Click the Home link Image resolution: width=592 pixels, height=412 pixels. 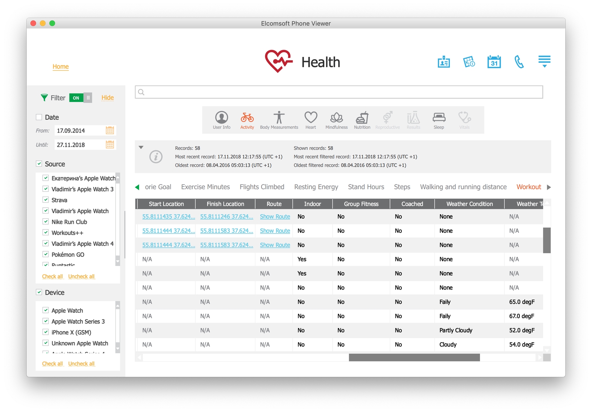[x=60, y=67]
